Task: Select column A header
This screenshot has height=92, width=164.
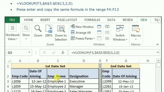Action: click(x=20, y=61)
